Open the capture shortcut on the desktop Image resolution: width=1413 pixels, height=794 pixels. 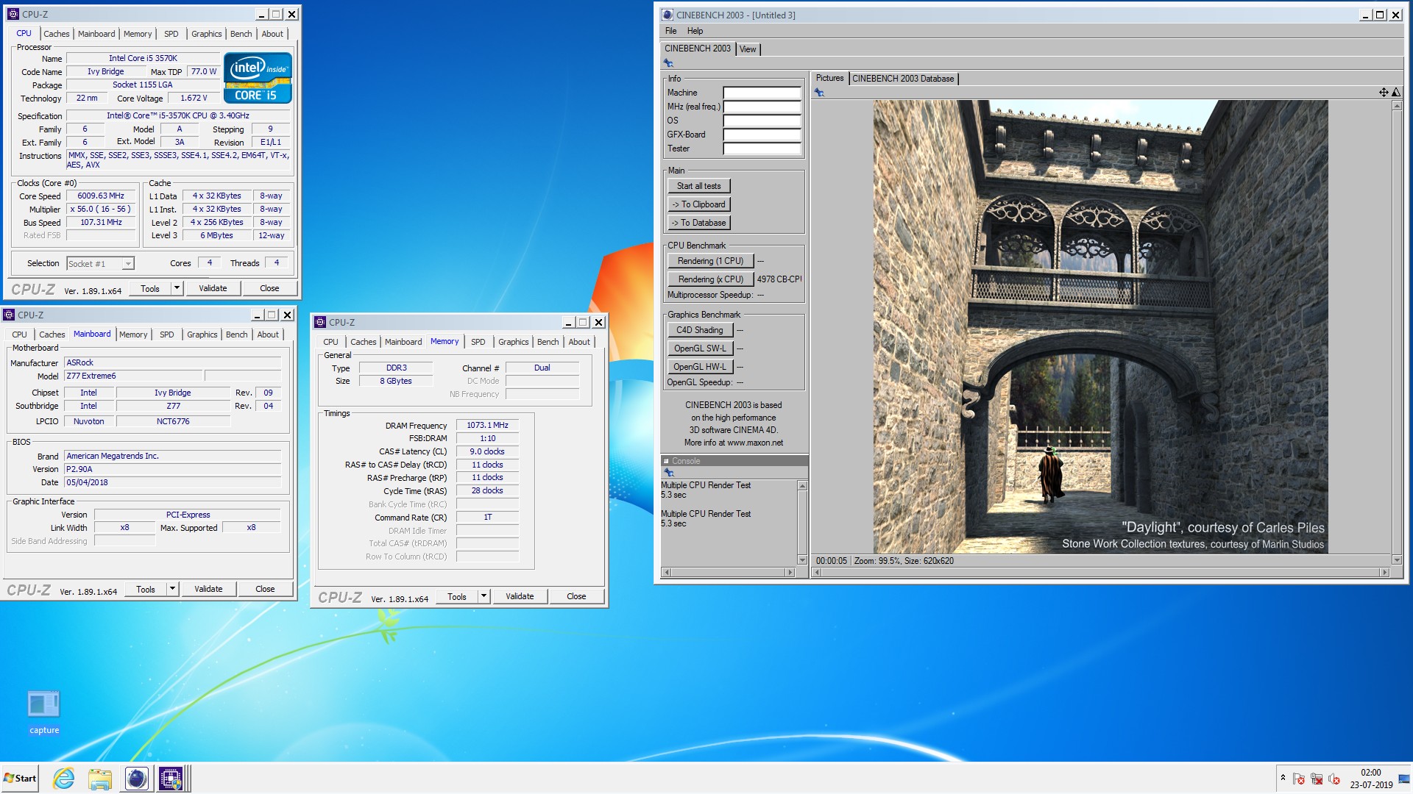[43, 712]
